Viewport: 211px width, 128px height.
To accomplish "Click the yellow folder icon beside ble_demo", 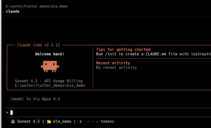I will 49,121.
